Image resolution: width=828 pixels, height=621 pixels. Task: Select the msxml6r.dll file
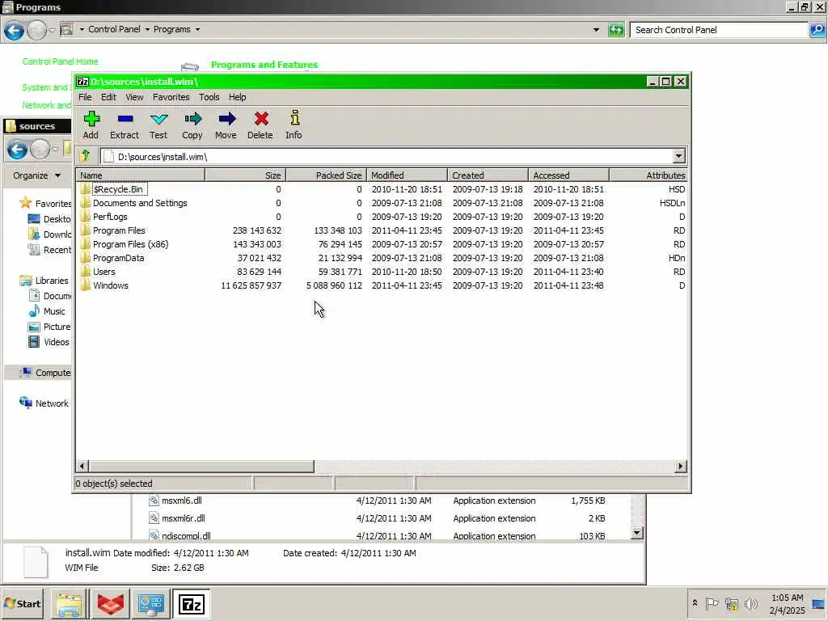[184, 518]
